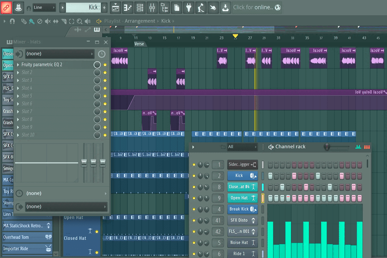Image resolution: width=387 pixels, height=258 pixels.
Task: Expand the Slot 7 arrow in mixer
Action: 18,112
